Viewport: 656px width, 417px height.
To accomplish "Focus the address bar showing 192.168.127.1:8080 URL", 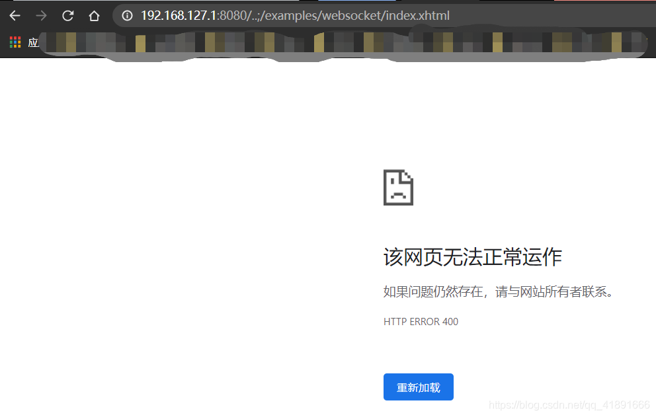I will 384,16.
